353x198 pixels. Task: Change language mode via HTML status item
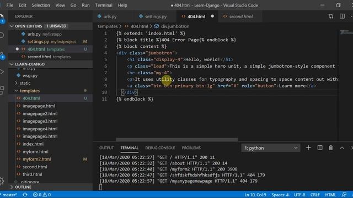pyautogui.click(x=330, y=195)
